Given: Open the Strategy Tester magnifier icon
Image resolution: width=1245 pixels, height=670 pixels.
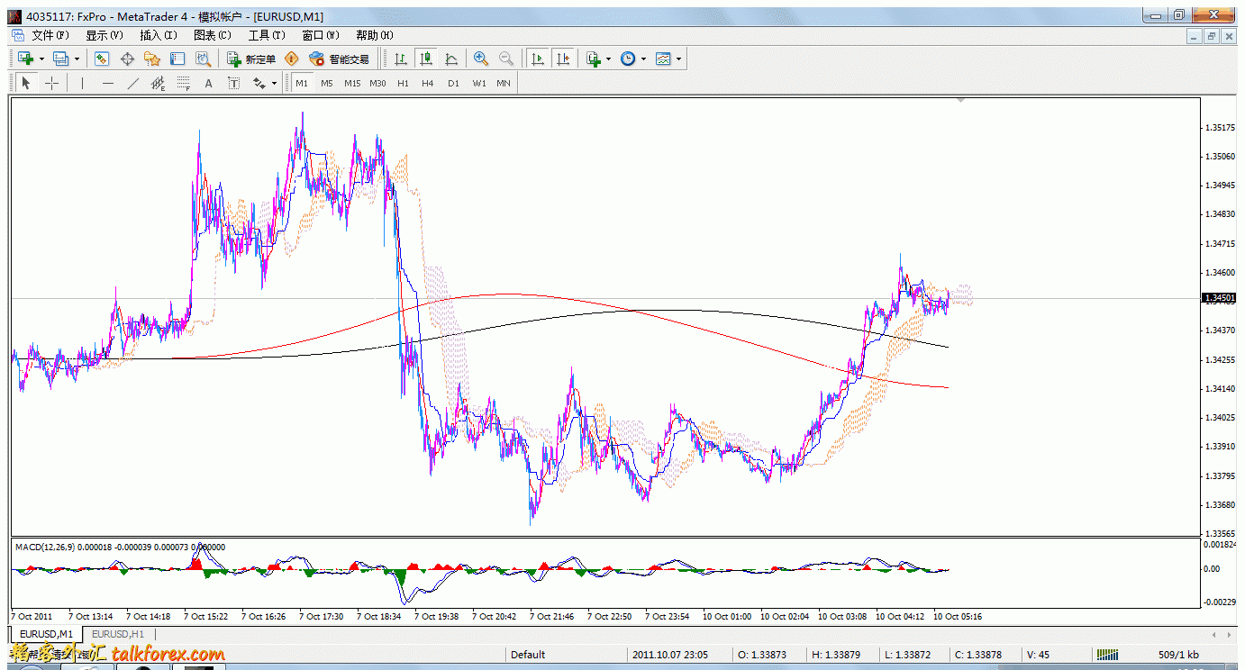Looking at the screenshot, I should coord(203,59).
